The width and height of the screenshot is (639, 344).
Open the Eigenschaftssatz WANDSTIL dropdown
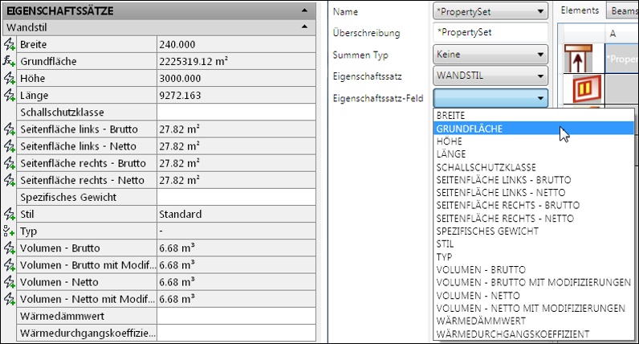[x=490, y=76]
